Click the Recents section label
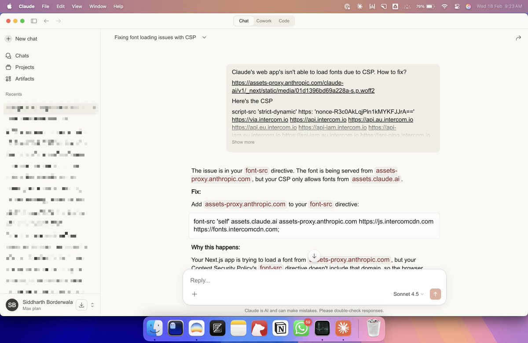The height and width of the screenshot is (343, 528). pos(14,94)
